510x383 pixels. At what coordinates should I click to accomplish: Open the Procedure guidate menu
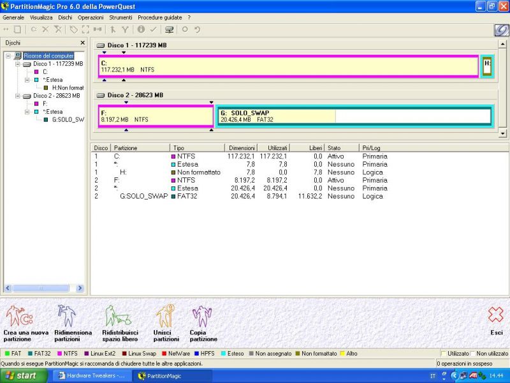pyautogui.click(x=160, y=18)
